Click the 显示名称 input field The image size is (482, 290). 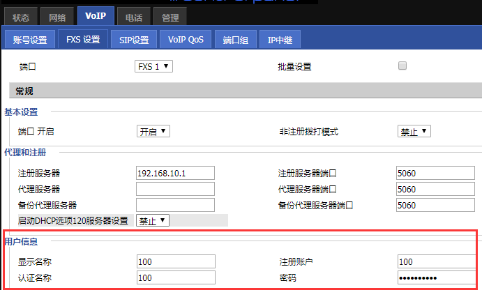tap(175, 262)
